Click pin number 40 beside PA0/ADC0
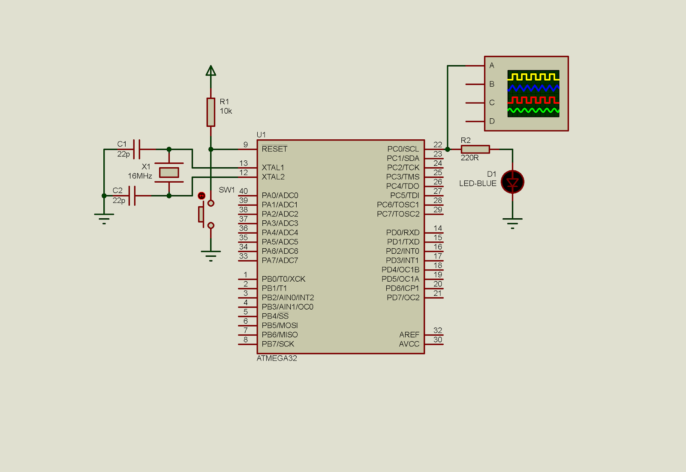Screen dimensions: 686x472 tap(244, 191)
